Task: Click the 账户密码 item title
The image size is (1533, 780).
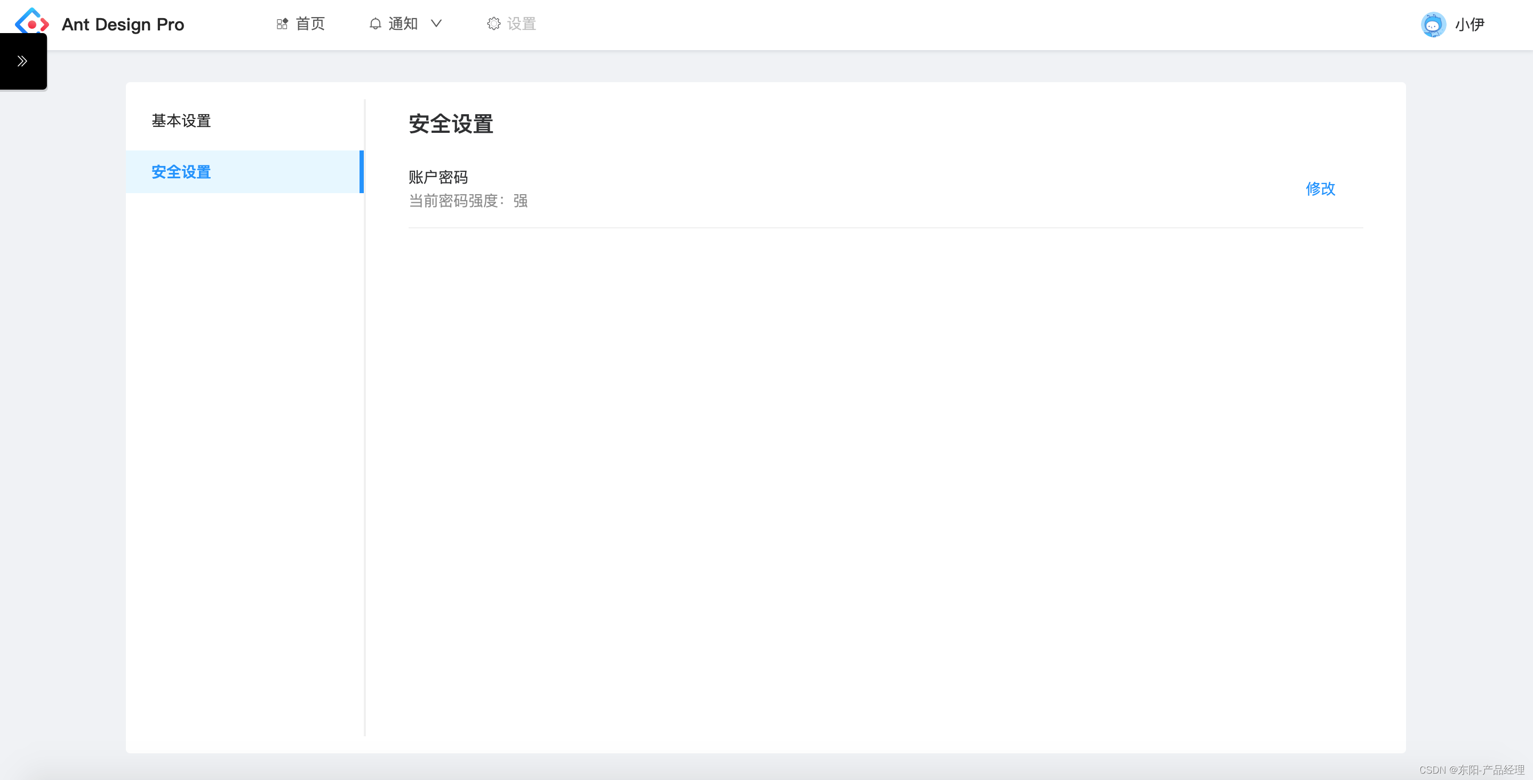Action: tap(438, 177)
